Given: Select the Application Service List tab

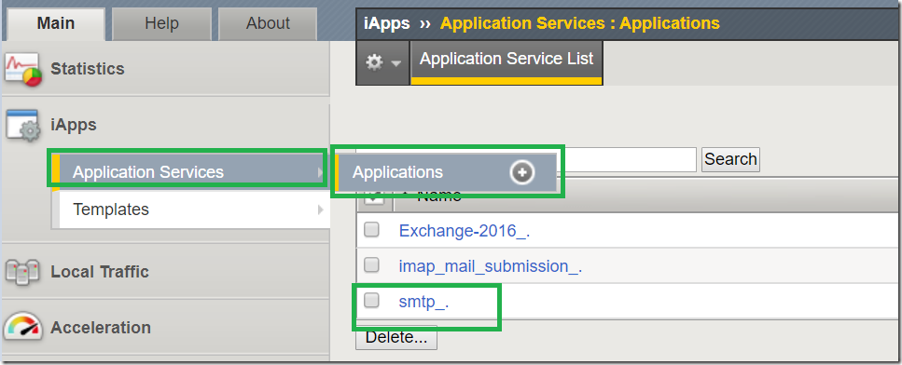Looking at the screenshot, I should click(x=507, y=62).
